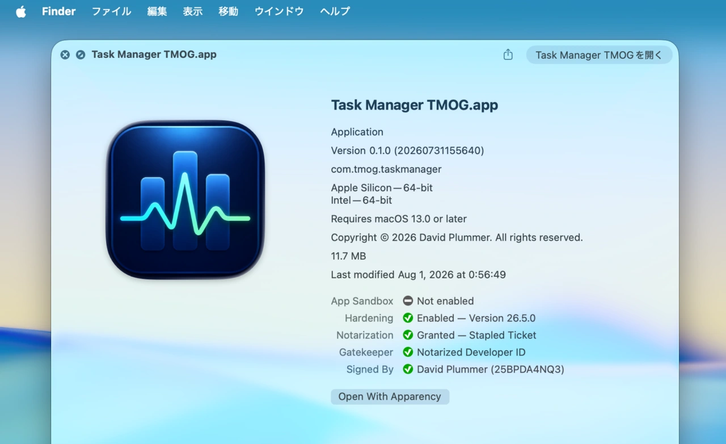Click the Open With Apparency button

[390, 396]
